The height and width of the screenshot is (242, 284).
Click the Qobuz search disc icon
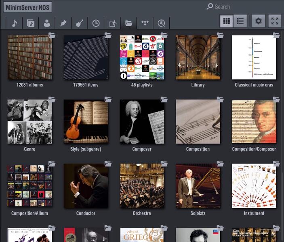click(x=161, y=23)
